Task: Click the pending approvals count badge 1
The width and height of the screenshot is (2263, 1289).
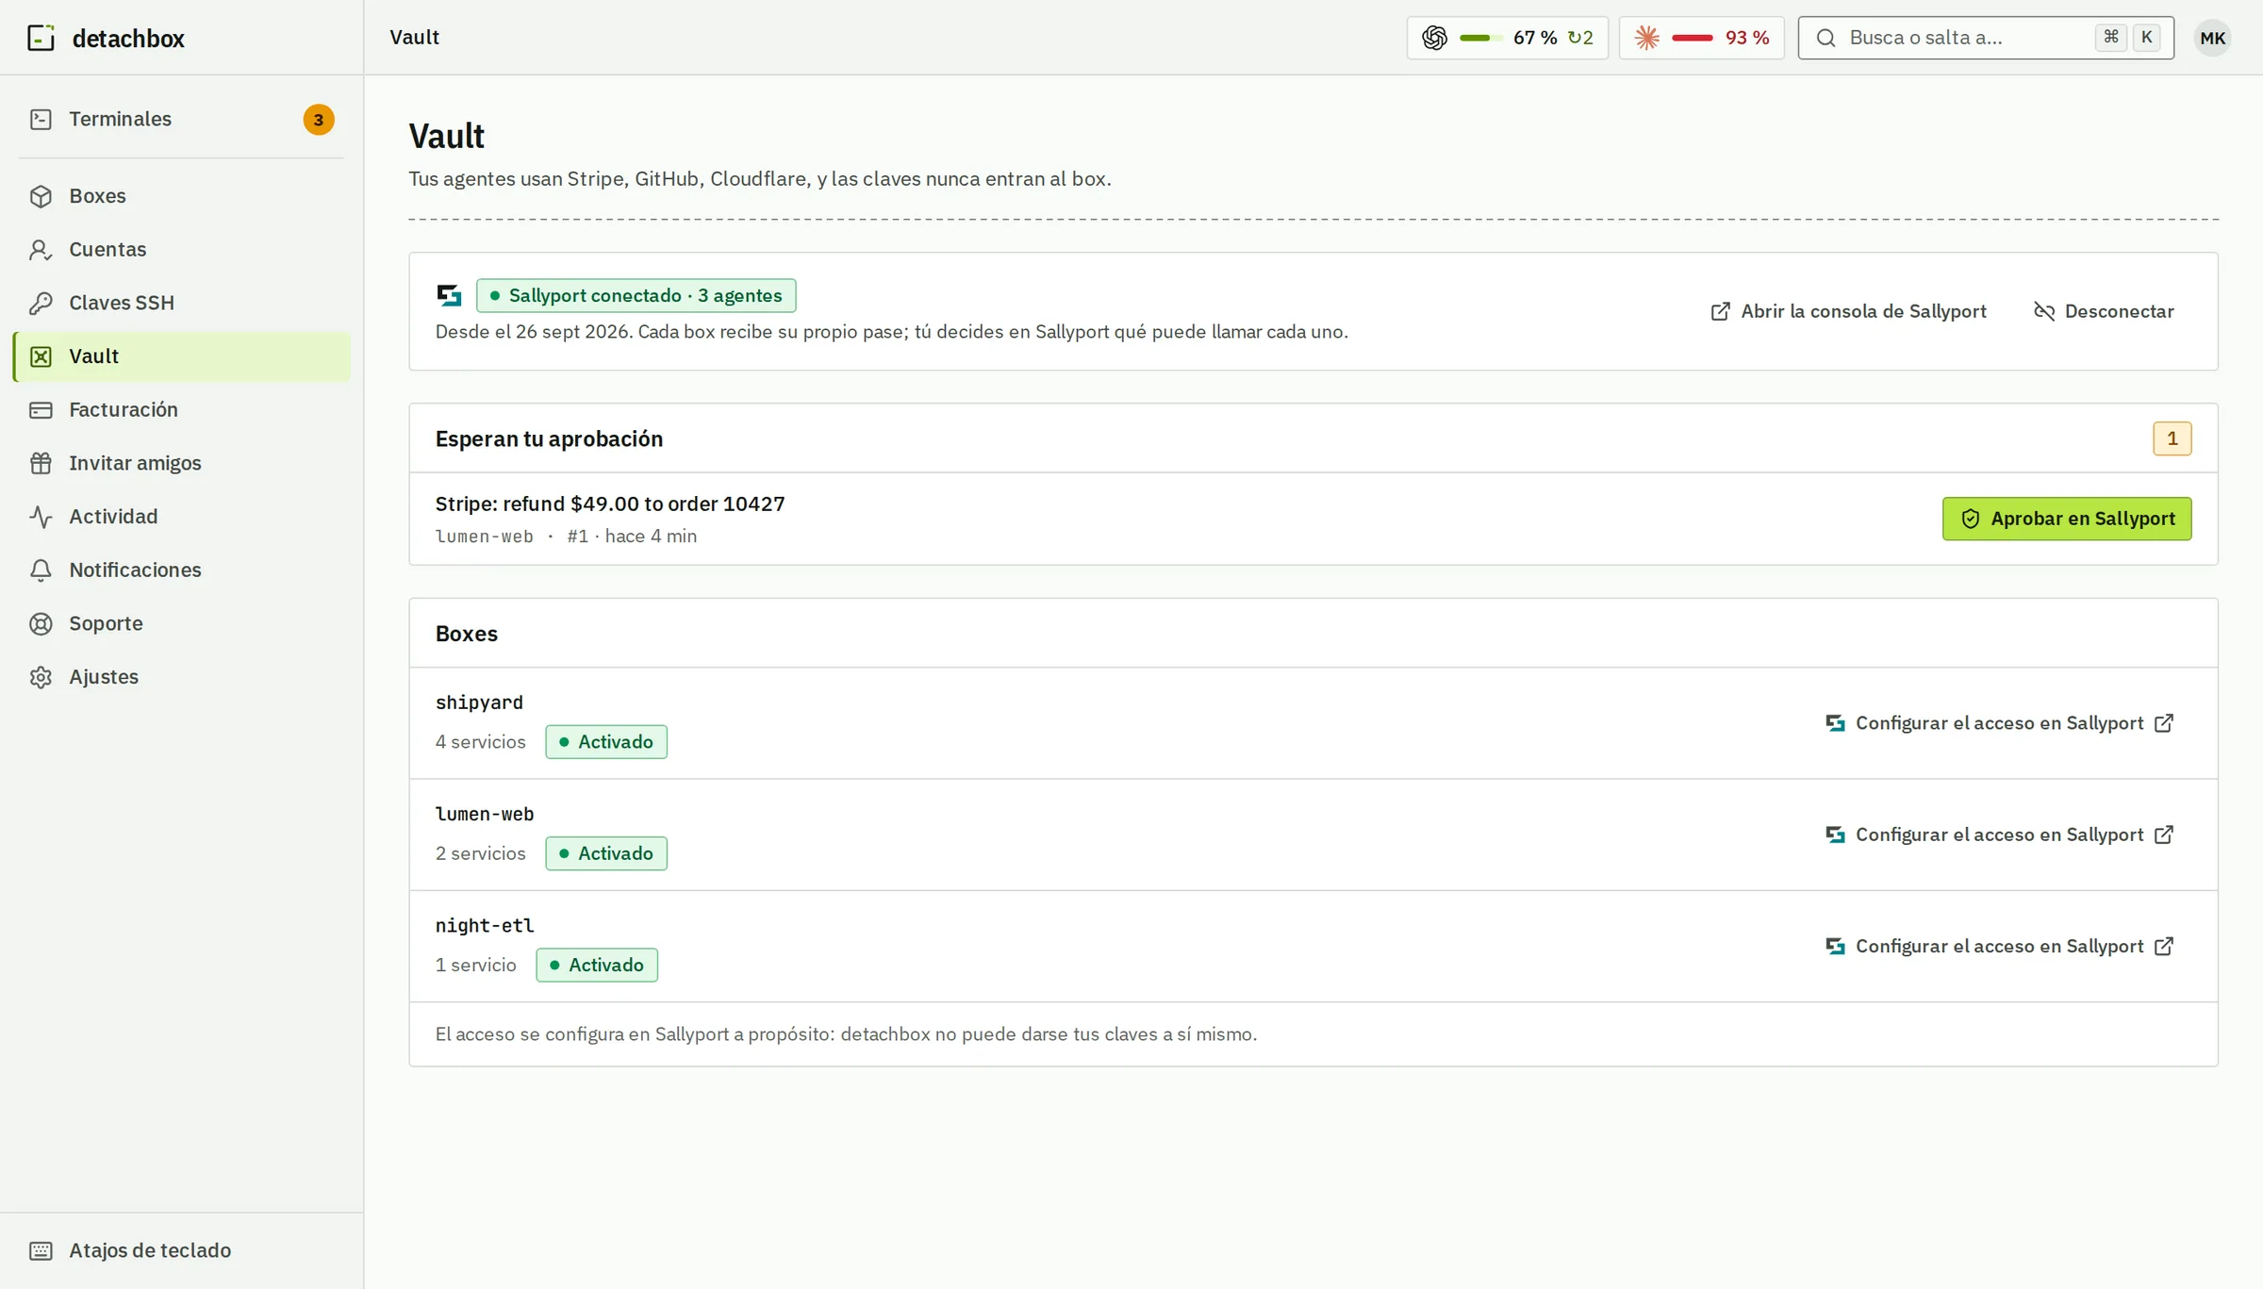Action: tap(2172, 438)
